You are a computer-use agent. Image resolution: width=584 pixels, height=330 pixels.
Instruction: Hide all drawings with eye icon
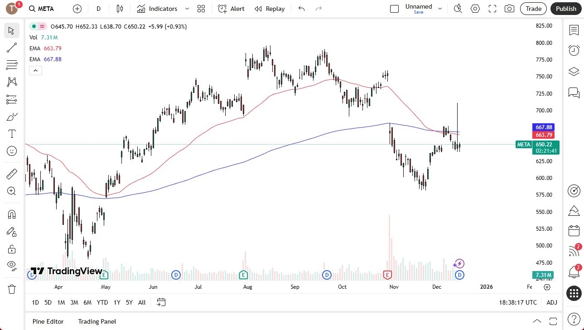(12, 265)
